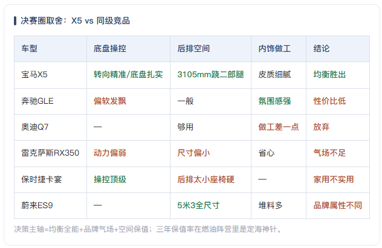Click the 均衡胜出 conclusion cell

pyautogui.click(x=338, y=75)
